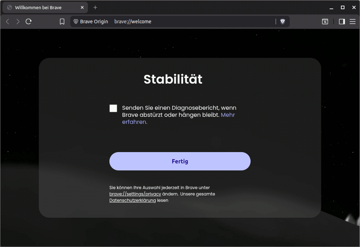
Task: Open the Datenschutzerklärung link
Action: [x=132, y=200]
